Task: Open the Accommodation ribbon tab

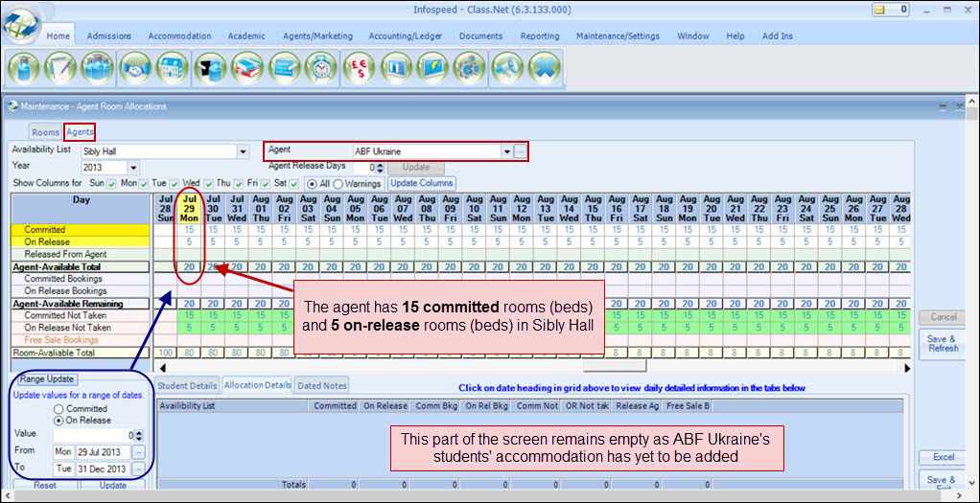Action: pos(179,36)
